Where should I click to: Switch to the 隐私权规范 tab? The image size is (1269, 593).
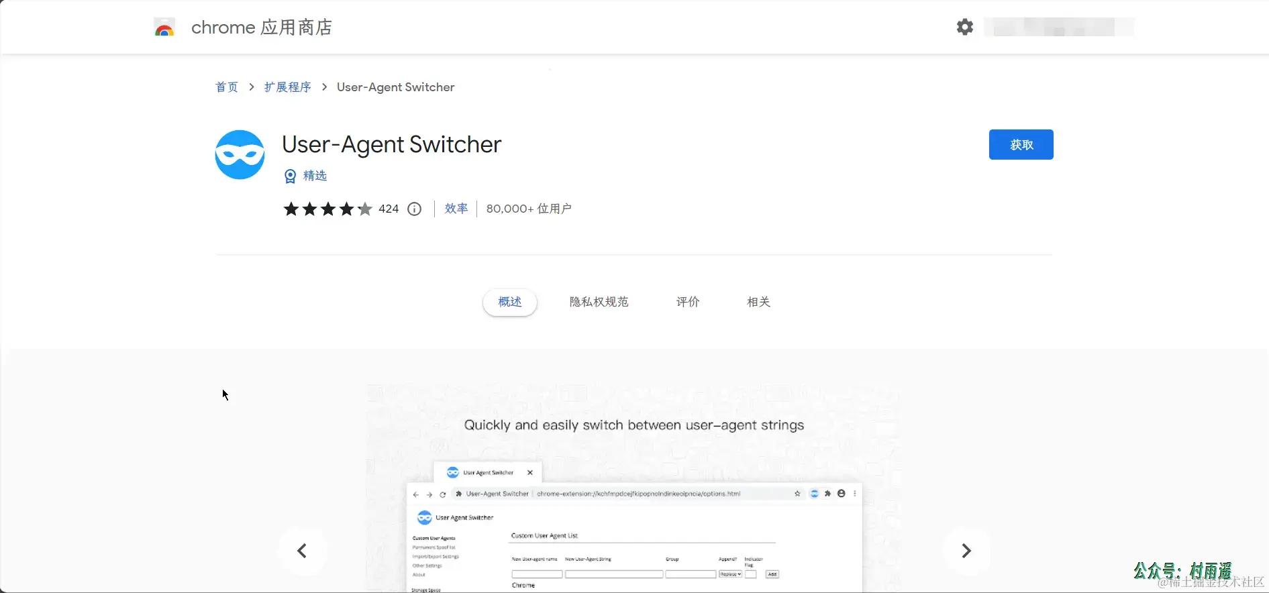599,302
